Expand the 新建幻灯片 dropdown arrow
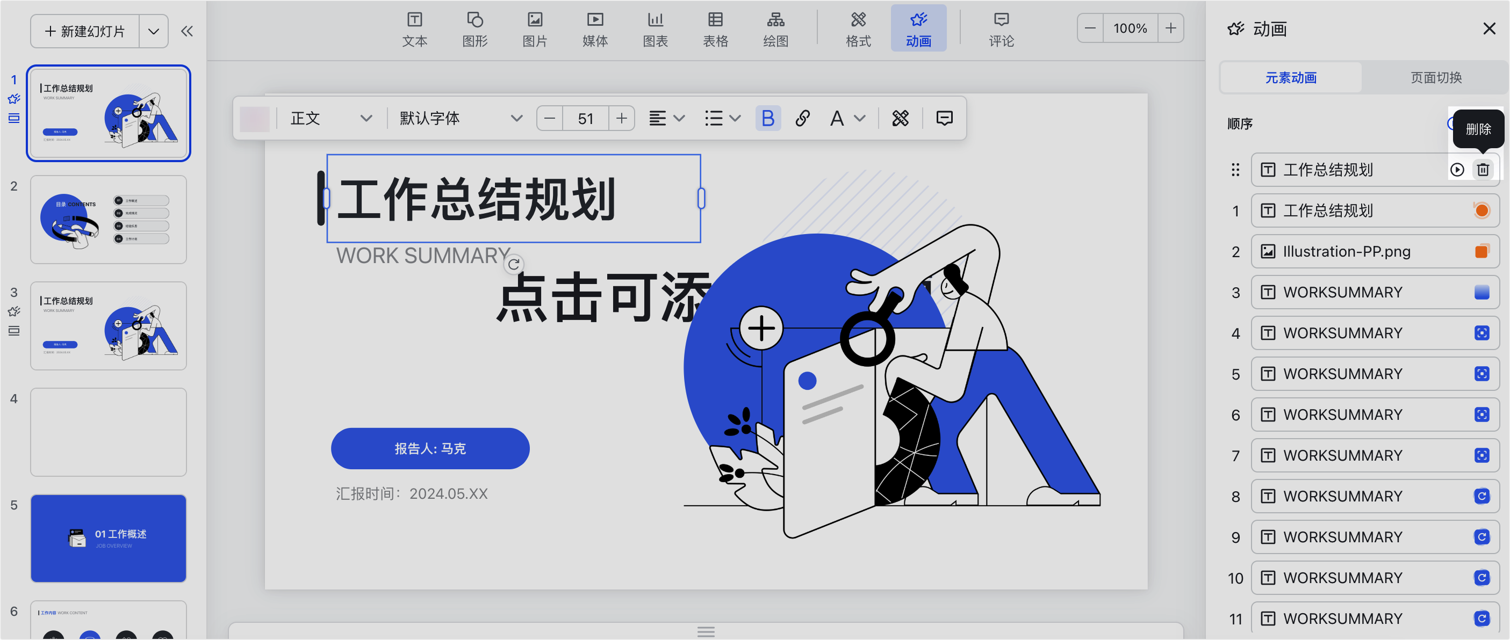The height and width of the screenshot is (640, 1510). (x=154, y=32)
